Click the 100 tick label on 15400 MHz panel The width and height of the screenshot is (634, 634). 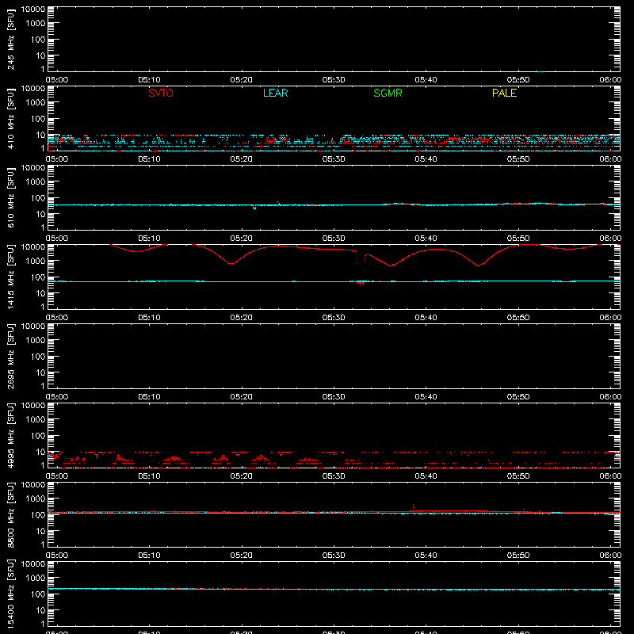pyautogui.click(x=38, y=594)
